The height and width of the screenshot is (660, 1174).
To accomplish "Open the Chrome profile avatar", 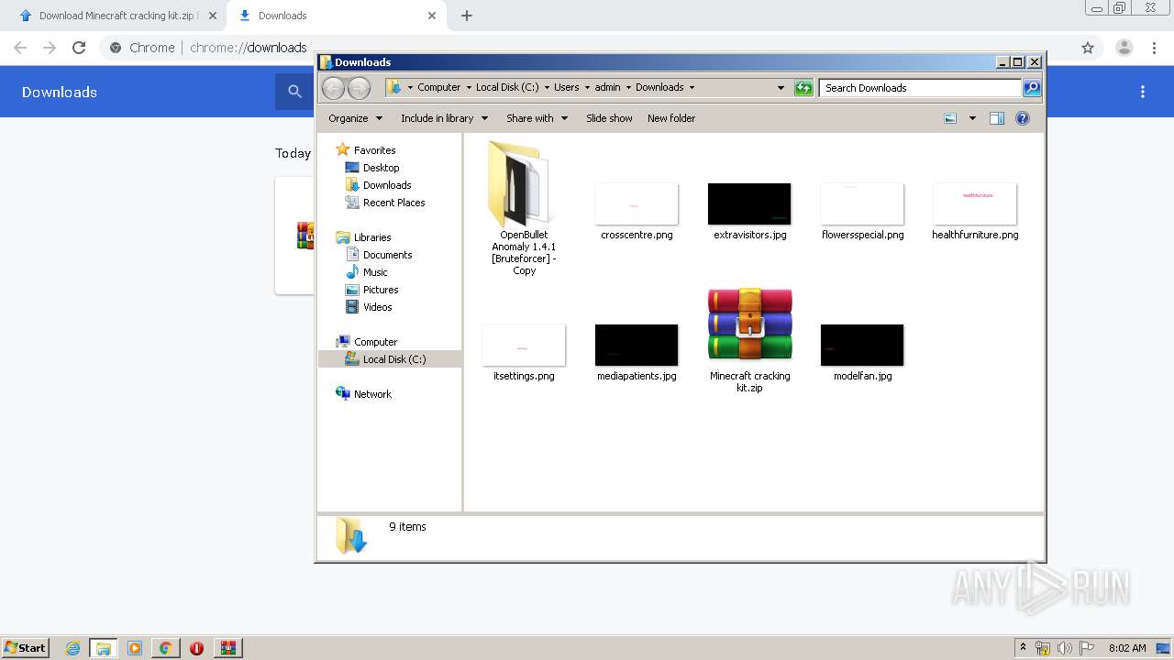I will click(x=1124, y=48).
